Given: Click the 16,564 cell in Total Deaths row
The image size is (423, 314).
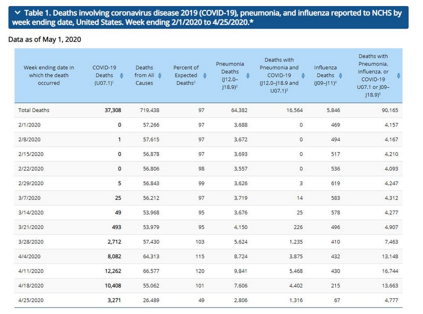Looking at the screenshot, I should [294, 110].
